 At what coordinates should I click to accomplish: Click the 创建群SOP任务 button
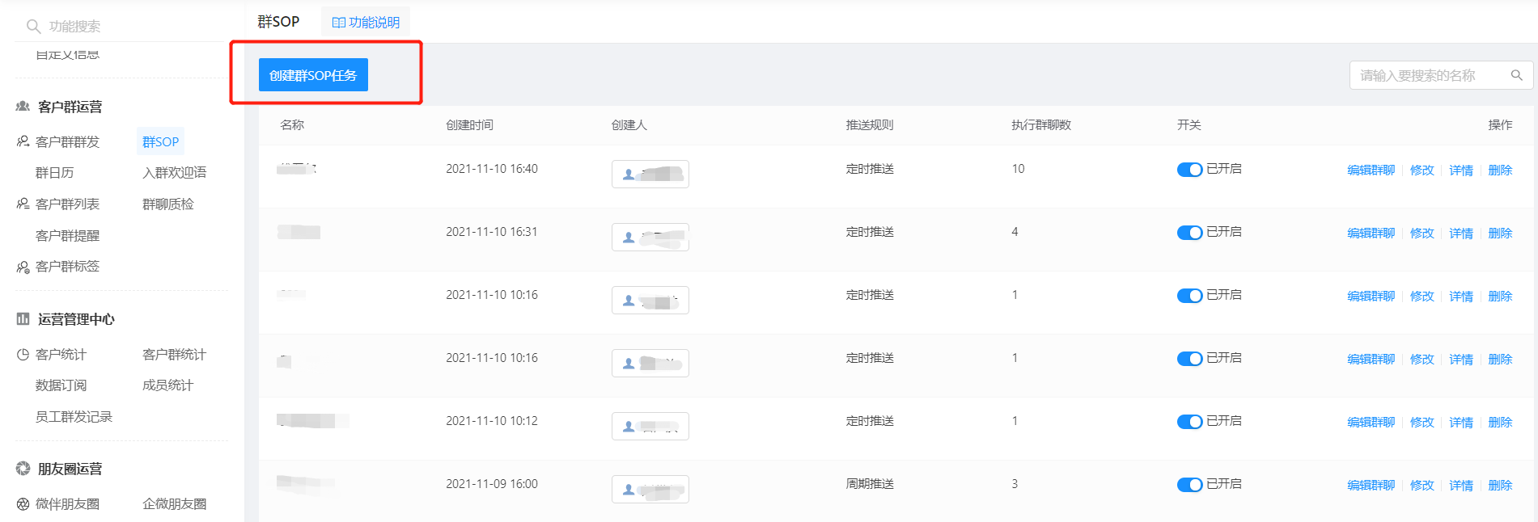(313, 75)
